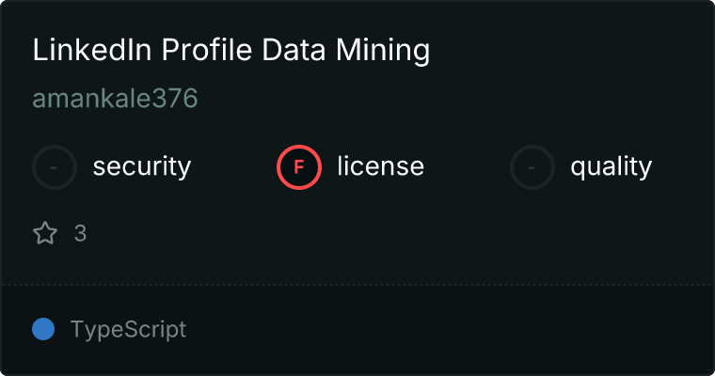Open the LinkedIn Profile Data Mining title

pyautogui.click(x=230, y=51)
